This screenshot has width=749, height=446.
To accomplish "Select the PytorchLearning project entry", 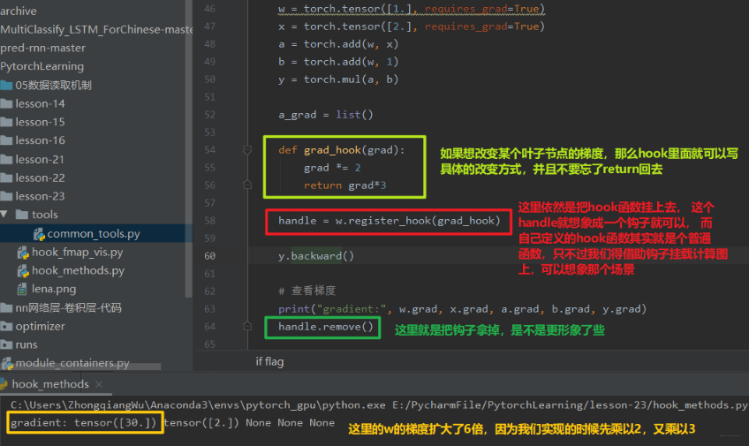I will click(42, 66).
